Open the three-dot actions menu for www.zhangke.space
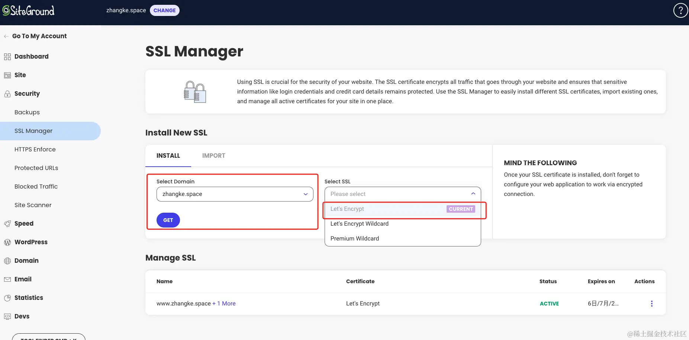This screenshot has width=689, height=340. [651, 304]
